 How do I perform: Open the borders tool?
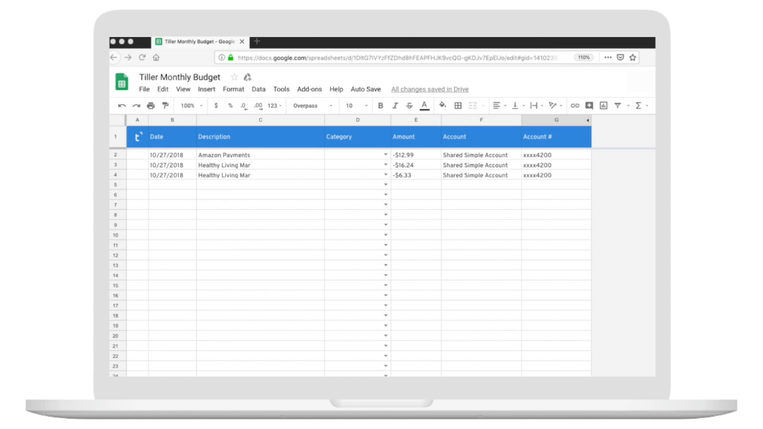(x=458, y=105)
